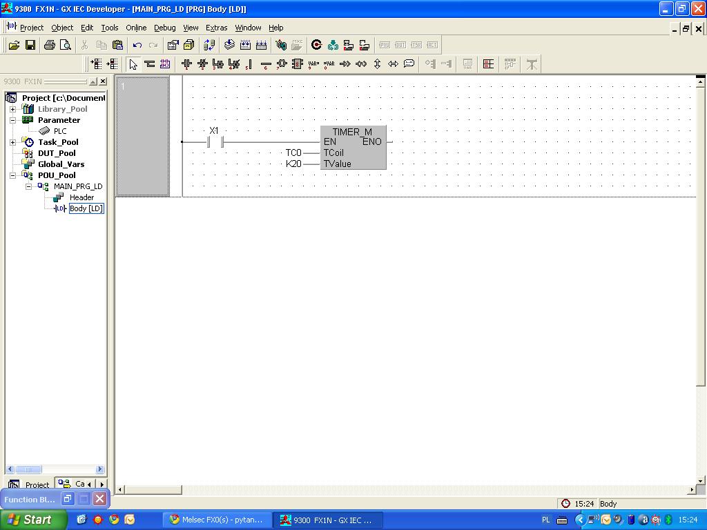Viewport: 707px width, 530px height.
Task: Open the Project menu
Action: (x=32, y=28)
